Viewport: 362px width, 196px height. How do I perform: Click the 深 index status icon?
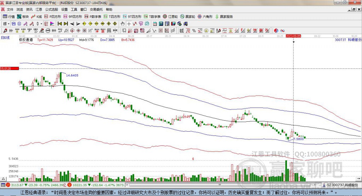click(69, 185)
